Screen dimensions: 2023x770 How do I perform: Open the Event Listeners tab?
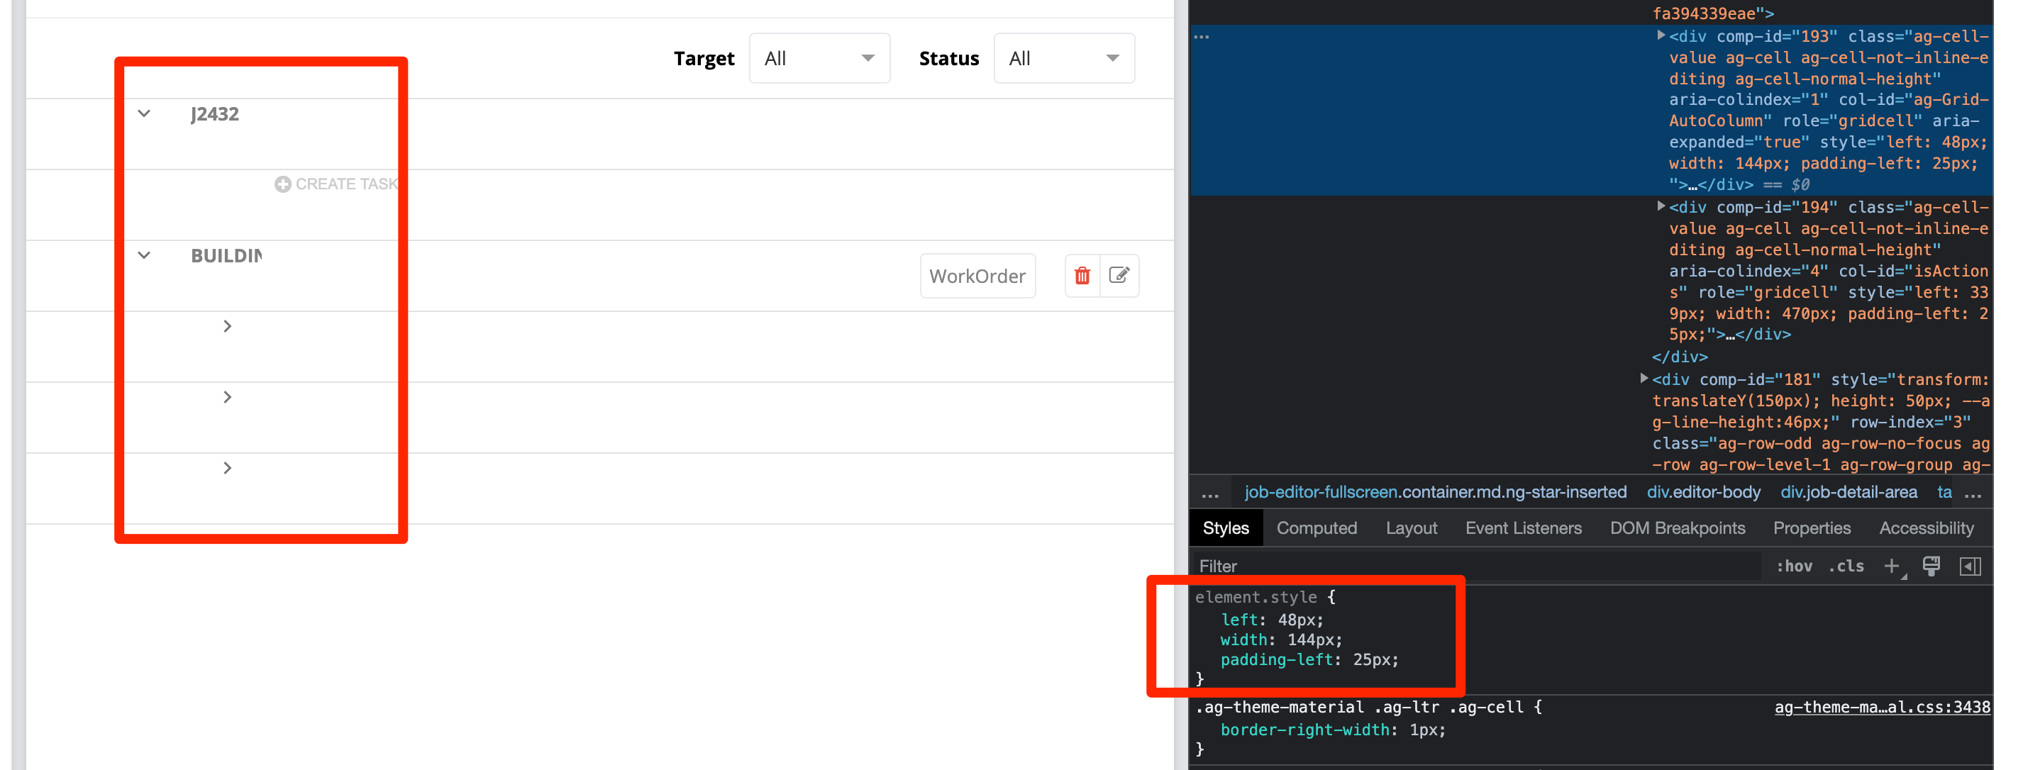click(1523, 528)
